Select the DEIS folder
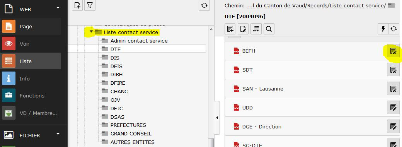This screenshot has height=147, width=402. (x=116, y=66)
